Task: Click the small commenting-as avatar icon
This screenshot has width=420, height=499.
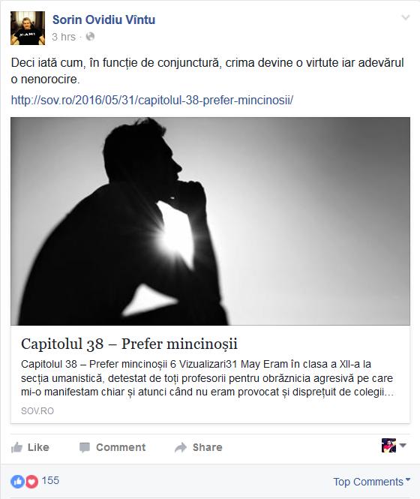Action: point(388,445)
